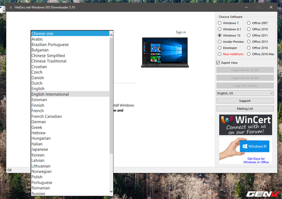
Task: Choose German from the language list
Action: point(70,122)
